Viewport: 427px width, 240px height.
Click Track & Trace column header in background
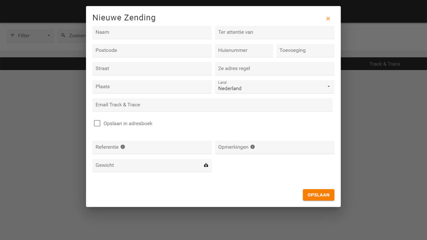385,64
